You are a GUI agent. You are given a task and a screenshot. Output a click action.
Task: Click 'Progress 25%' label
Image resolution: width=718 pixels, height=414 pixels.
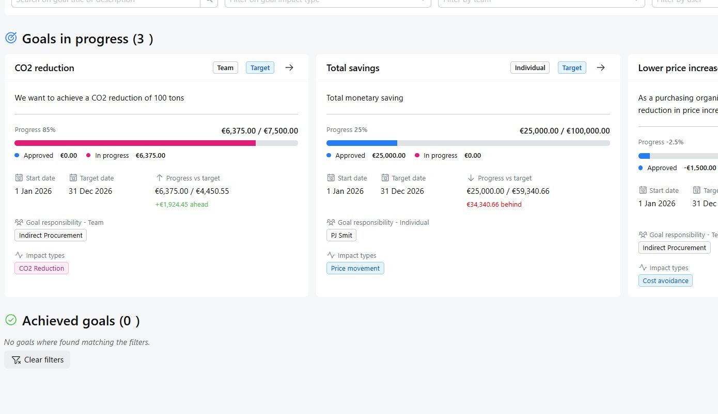(x=347, y=130)
